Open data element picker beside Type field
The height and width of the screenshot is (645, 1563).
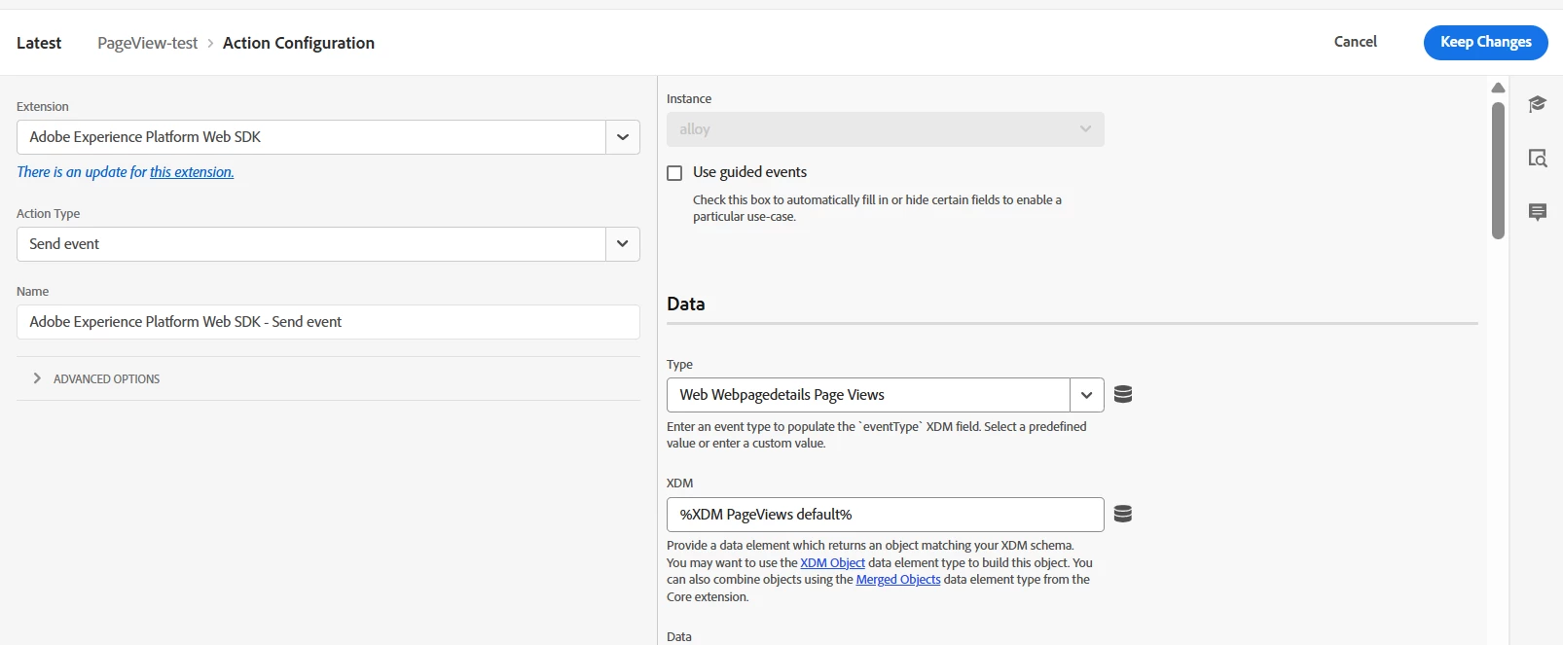click(1122, 394)
